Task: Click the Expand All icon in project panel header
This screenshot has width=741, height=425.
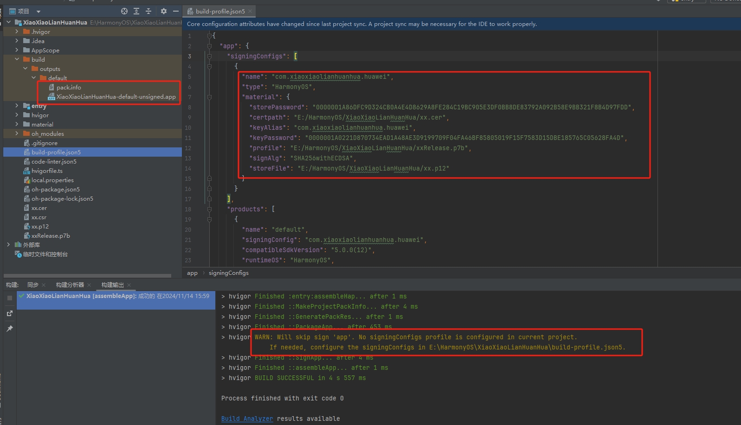Action: (x=136, y=11)
